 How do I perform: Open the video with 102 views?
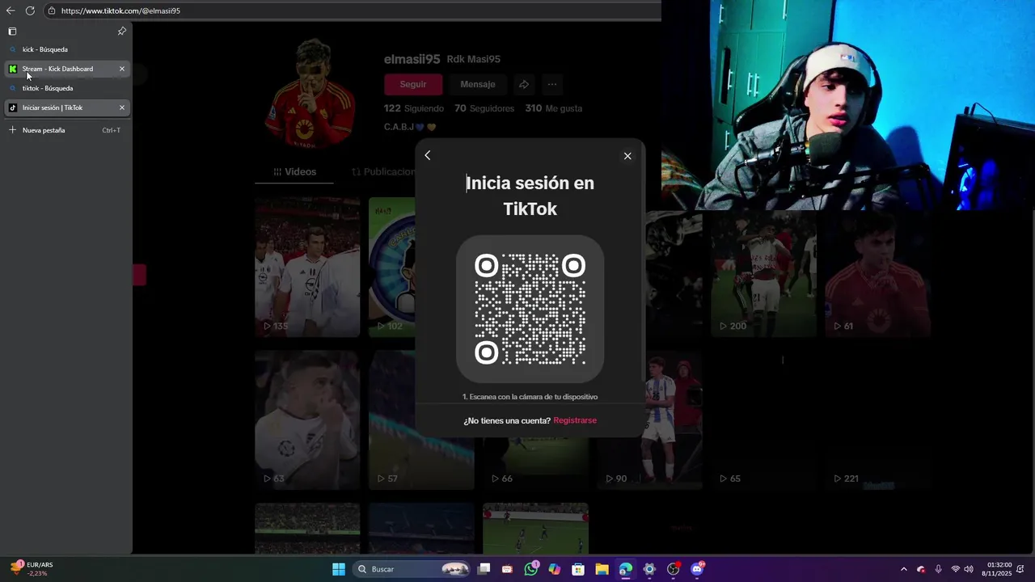392,267
